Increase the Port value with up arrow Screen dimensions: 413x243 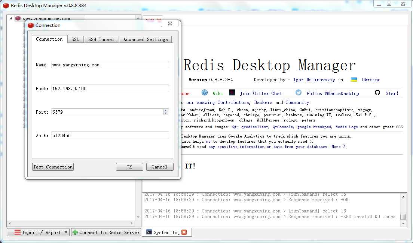point(165,110)
